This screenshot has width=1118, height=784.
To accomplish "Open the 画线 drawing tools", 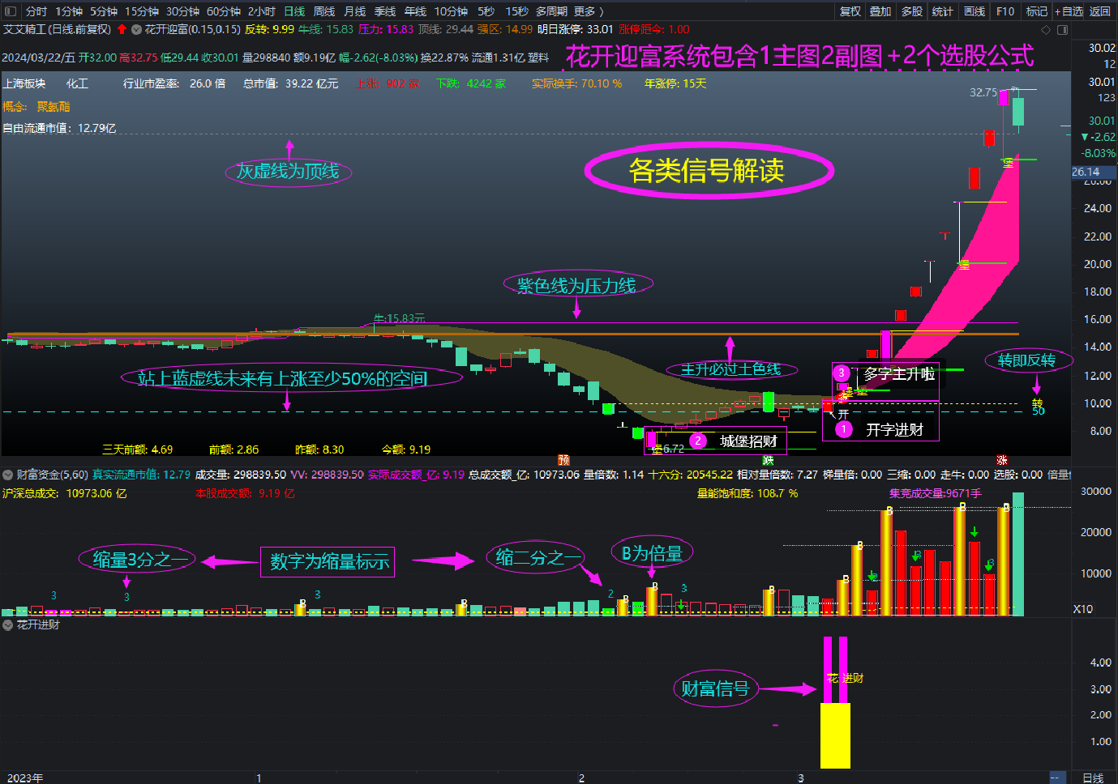I will point(975,11).
